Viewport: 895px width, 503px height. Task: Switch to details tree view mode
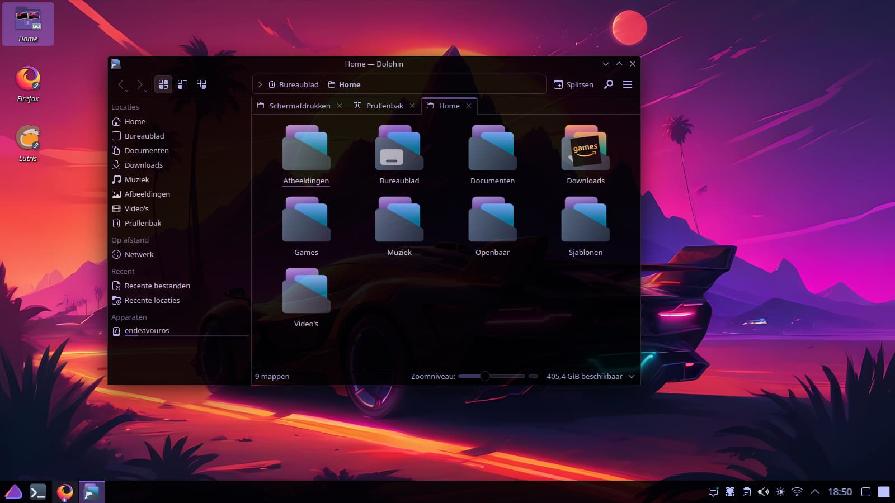tap(201, 84)
